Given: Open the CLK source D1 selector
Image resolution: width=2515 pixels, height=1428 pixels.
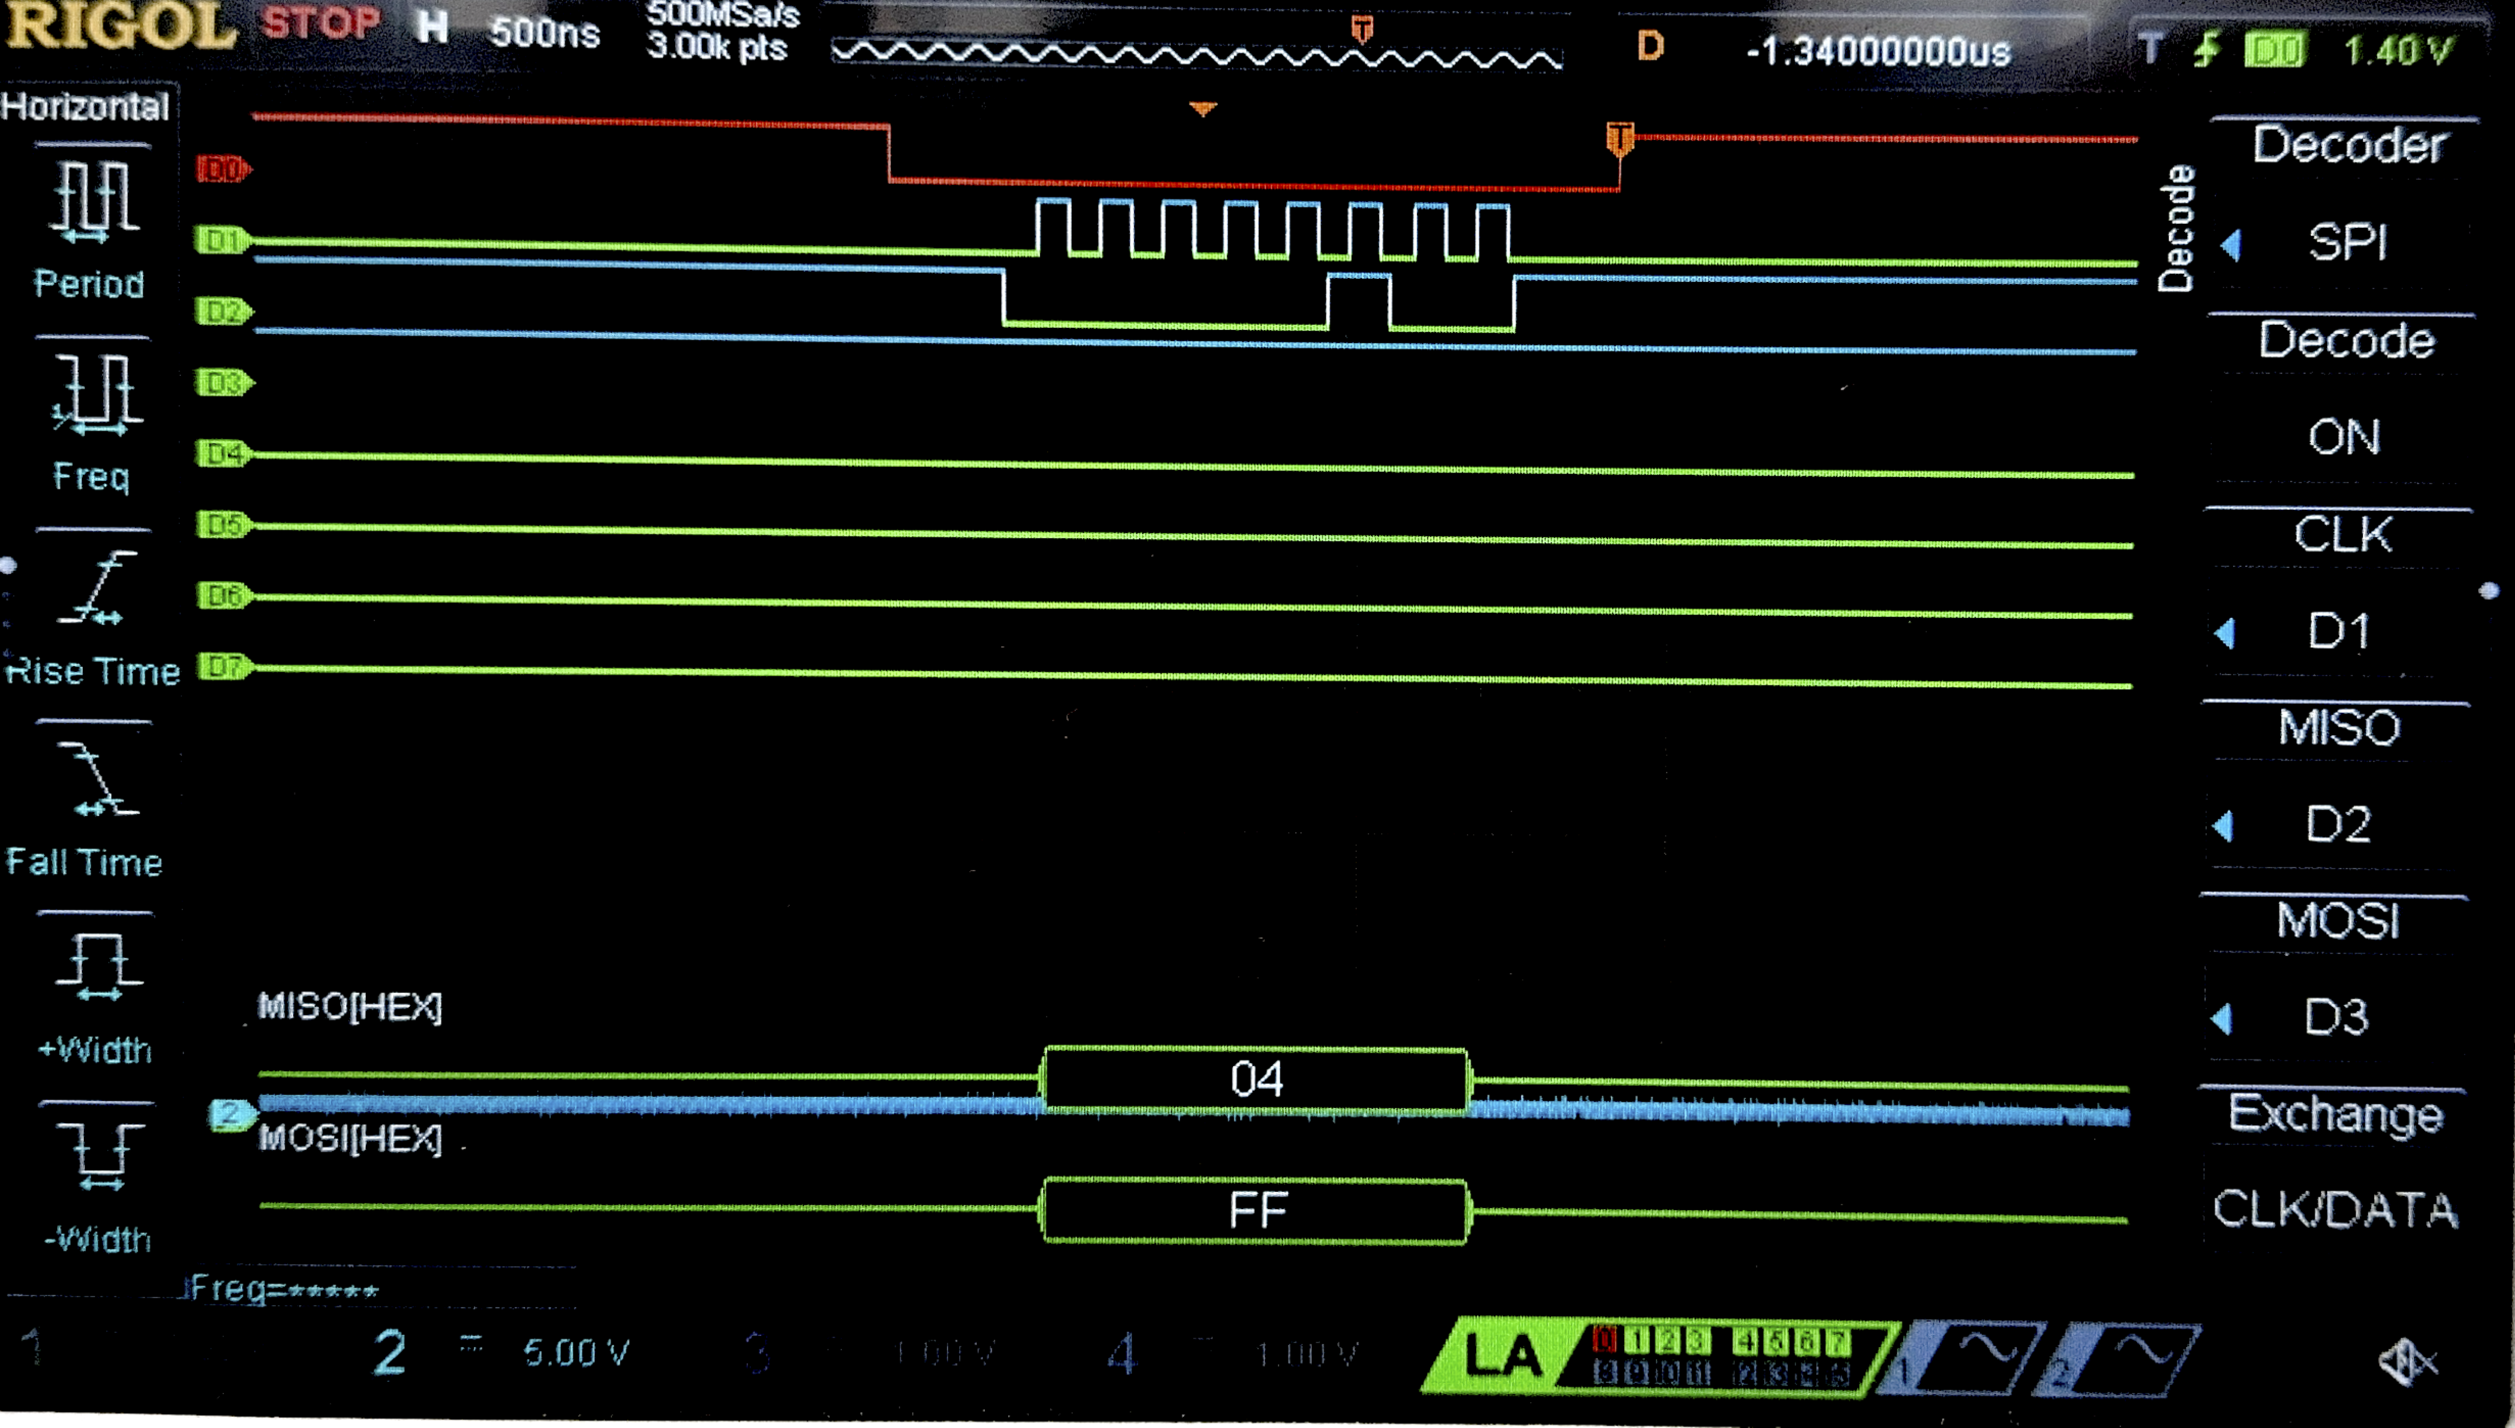Looking at the screenshot, I should [2339, 631].
